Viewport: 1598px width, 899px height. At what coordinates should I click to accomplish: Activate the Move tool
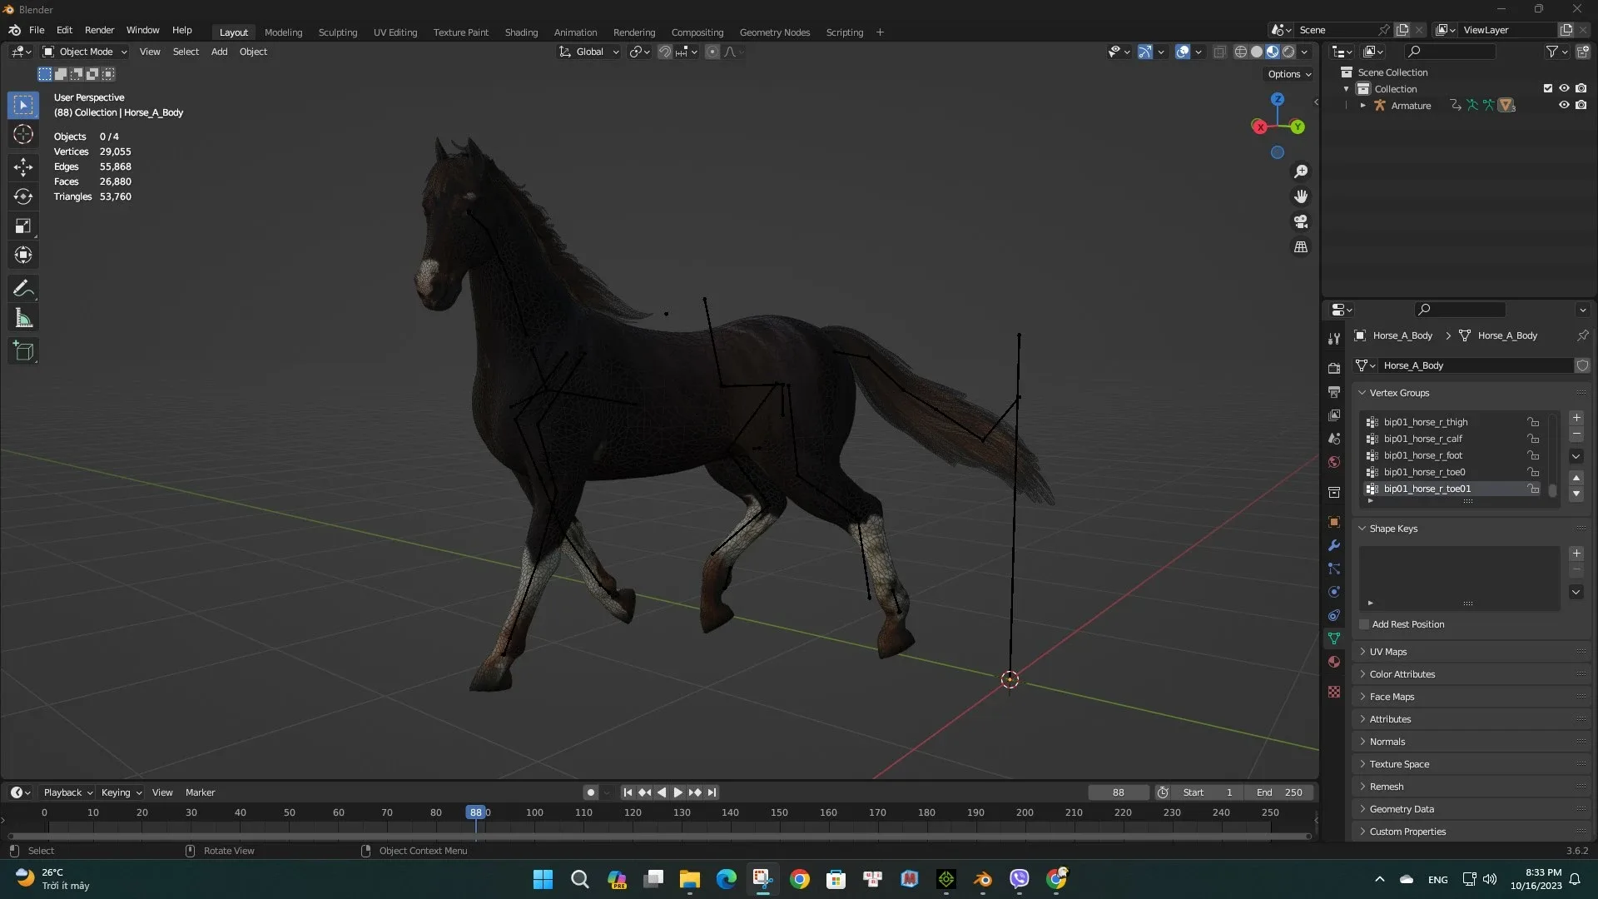coord(23,167)
